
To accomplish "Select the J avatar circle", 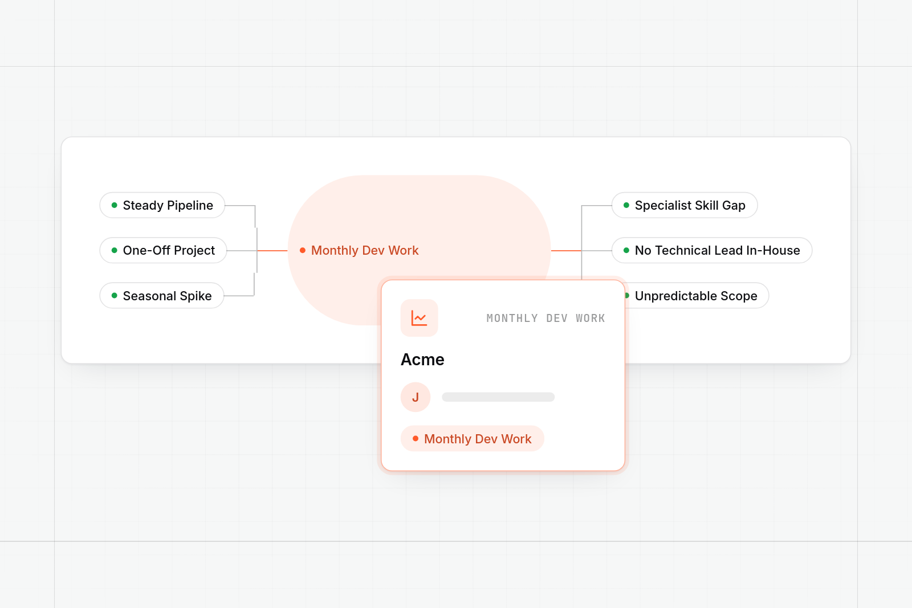I will [x=416, y=397].
